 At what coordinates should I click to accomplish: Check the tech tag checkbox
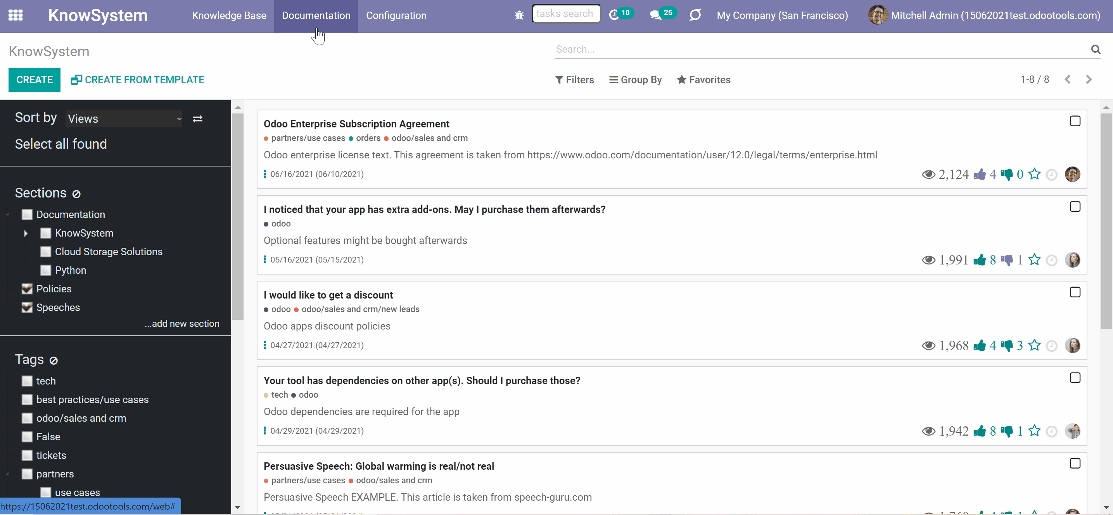click(x=27, y=381)
